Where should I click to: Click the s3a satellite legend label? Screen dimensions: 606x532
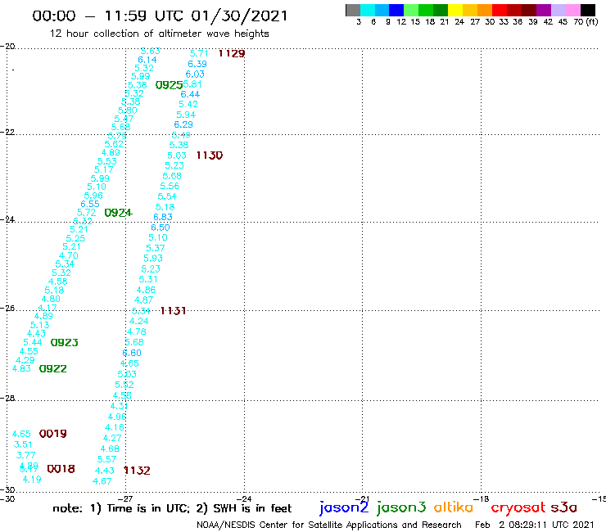(x=564, y=507)
